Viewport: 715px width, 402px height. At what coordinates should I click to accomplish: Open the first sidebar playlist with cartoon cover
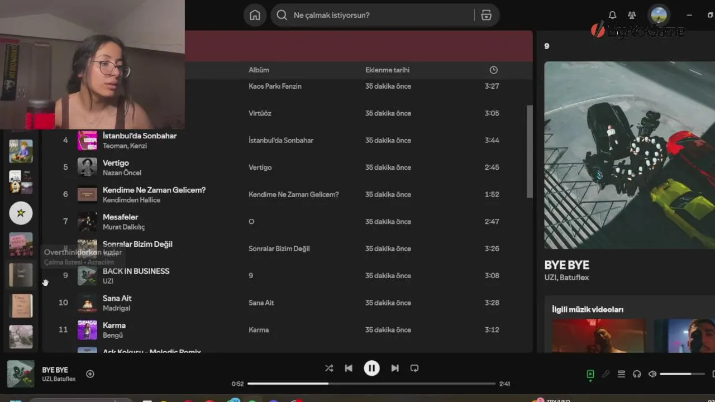(21, 151)
